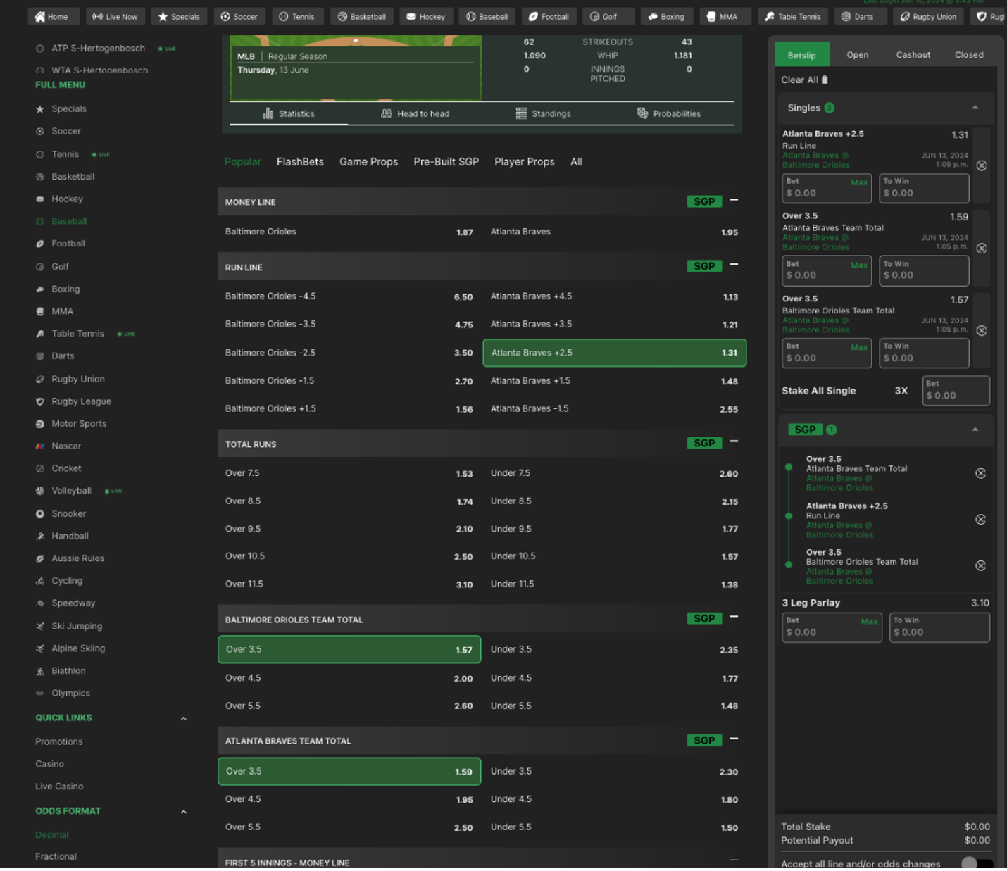The width and height of the screenshot is (1007, 871).
Task: Toggle Accept all line and/or odds changes
Action: point(977,863)
